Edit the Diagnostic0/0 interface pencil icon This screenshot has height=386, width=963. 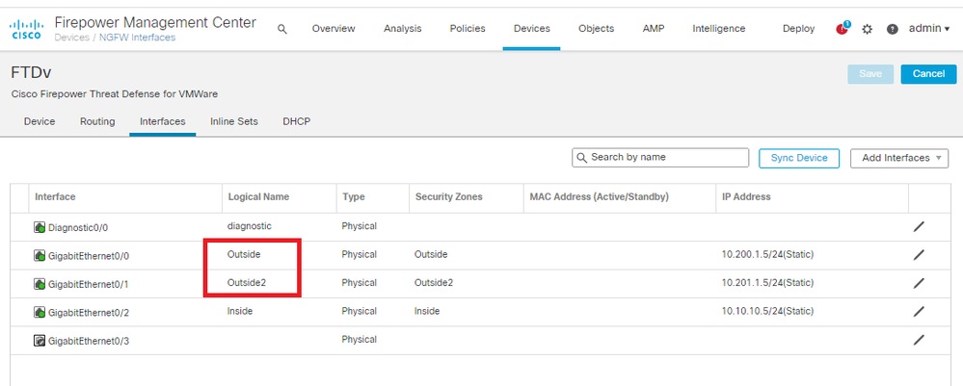[x=919, y=226]
